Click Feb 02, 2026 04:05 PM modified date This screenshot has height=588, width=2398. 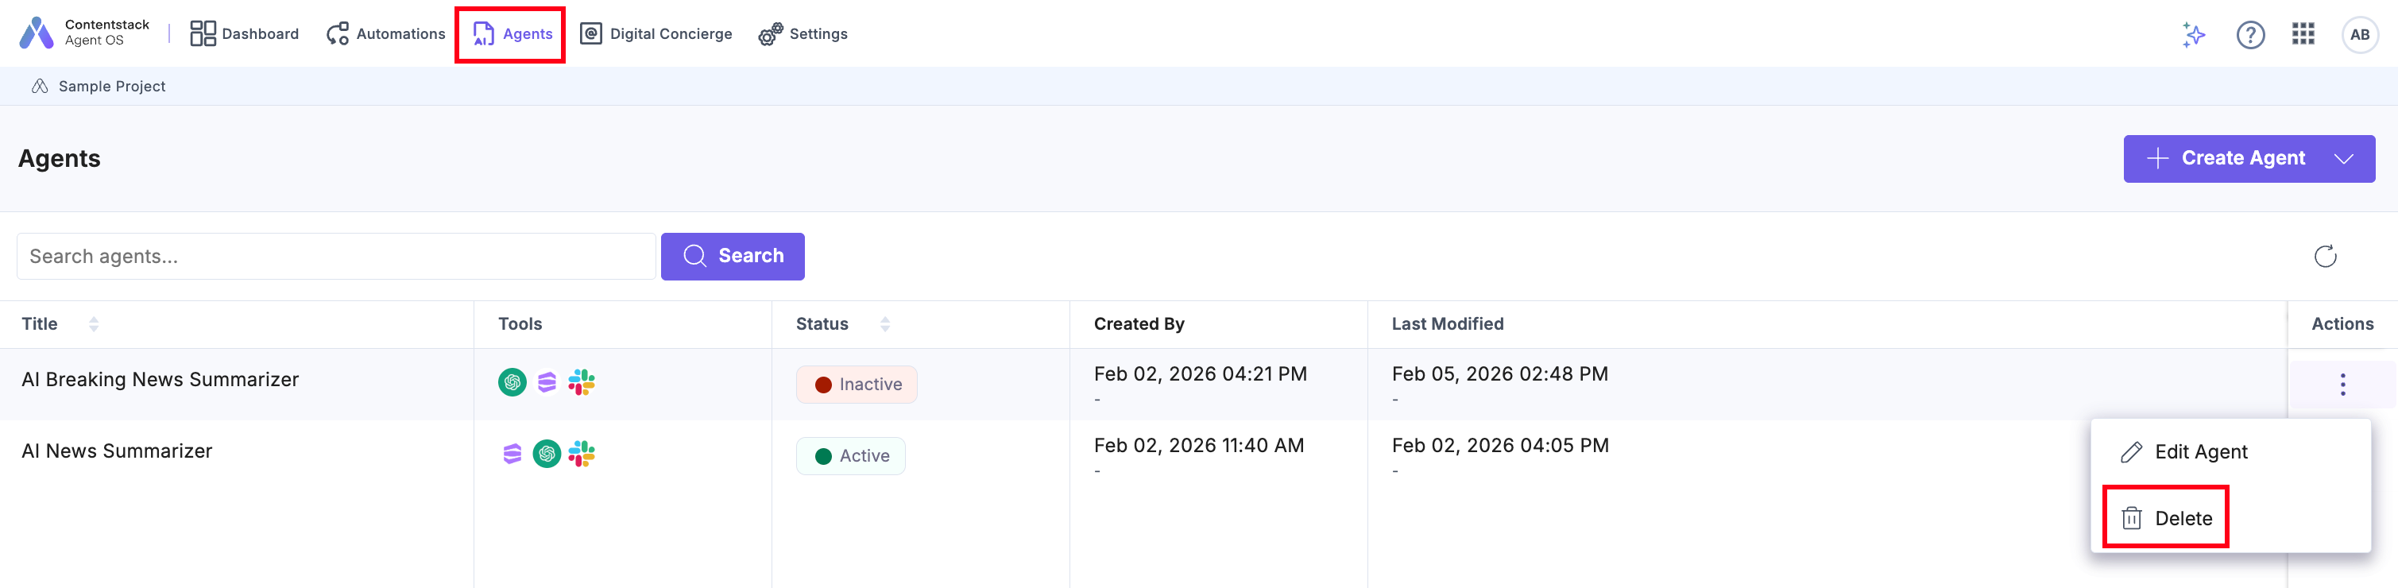pyautogui.click(x=1499, y=446)
